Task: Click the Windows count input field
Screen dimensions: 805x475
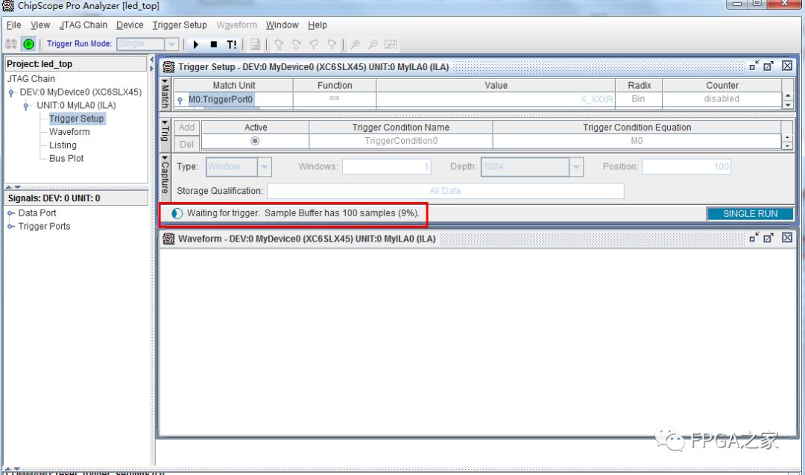Action: pyautogui.click(x=387, y=167)
